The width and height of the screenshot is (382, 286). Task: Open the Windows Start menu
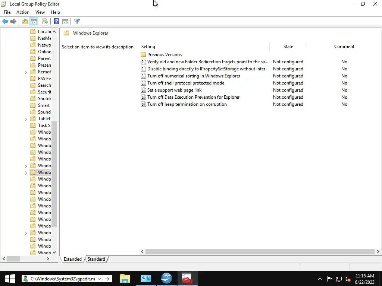pos(10,279)
